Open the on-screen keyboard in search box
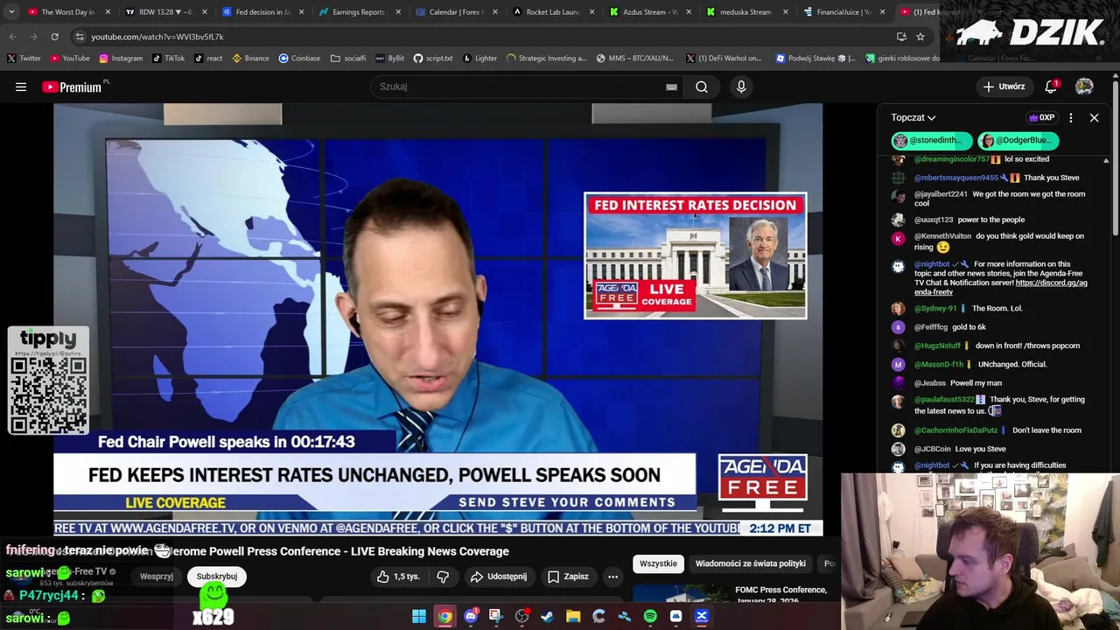Viewport: 1120px width, 630px height. click(x=671, y=87)
